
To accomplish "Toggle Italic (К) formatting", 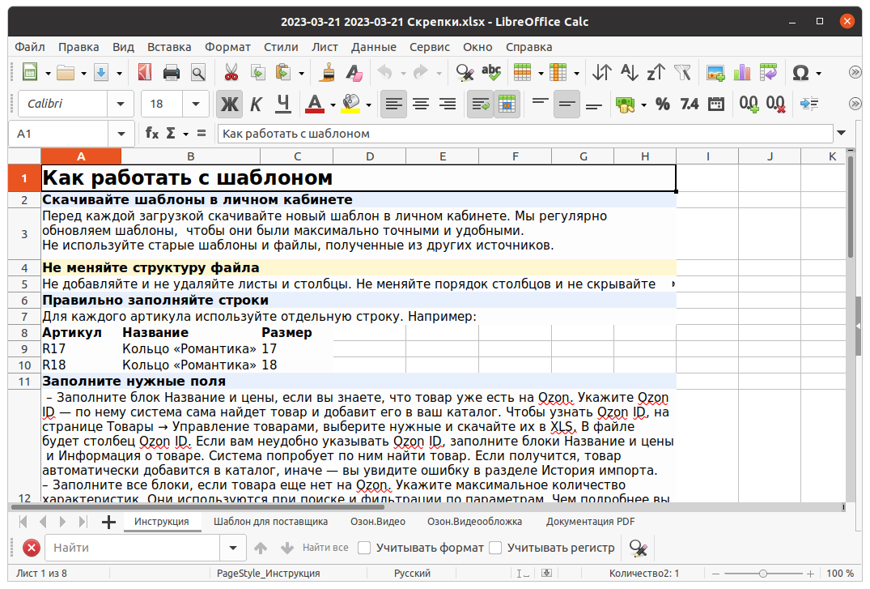I will [256, 104].
